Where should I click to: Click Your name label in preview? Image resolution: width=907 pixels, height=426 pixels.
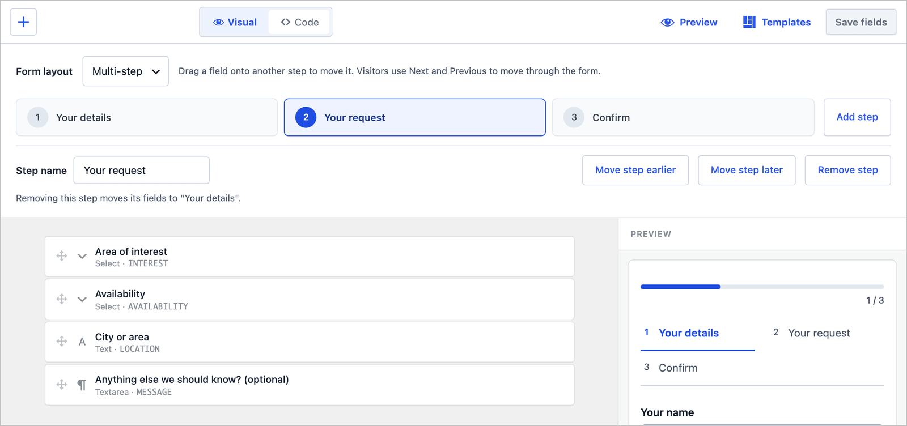tap(667, 412)
